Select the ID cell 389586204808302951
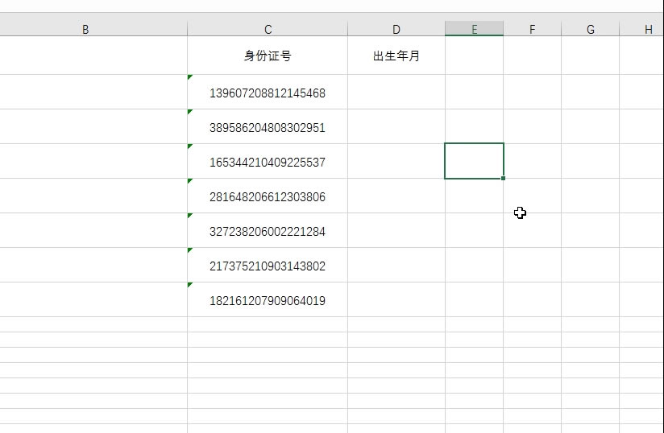This screenshot has height=433, width=664. 268,128
